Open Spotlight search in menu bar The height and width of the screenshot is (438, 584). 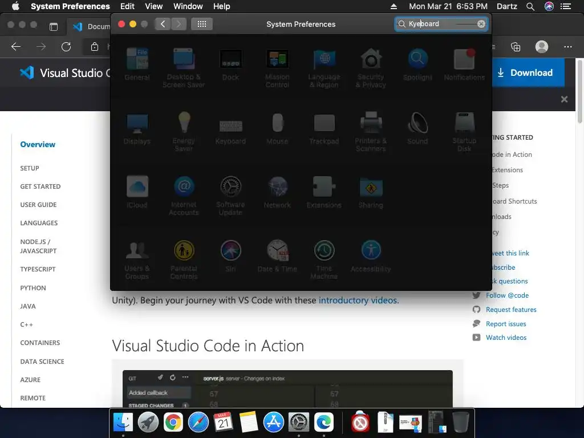[x=530, y=6]
